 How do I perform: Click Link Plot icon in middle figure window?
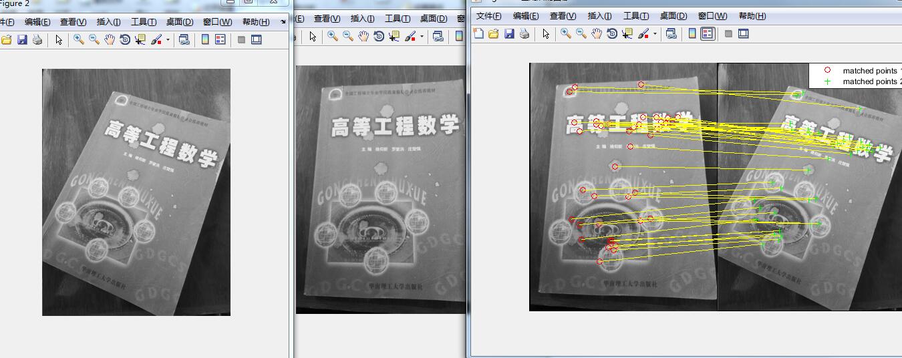(x=438, y=36)
